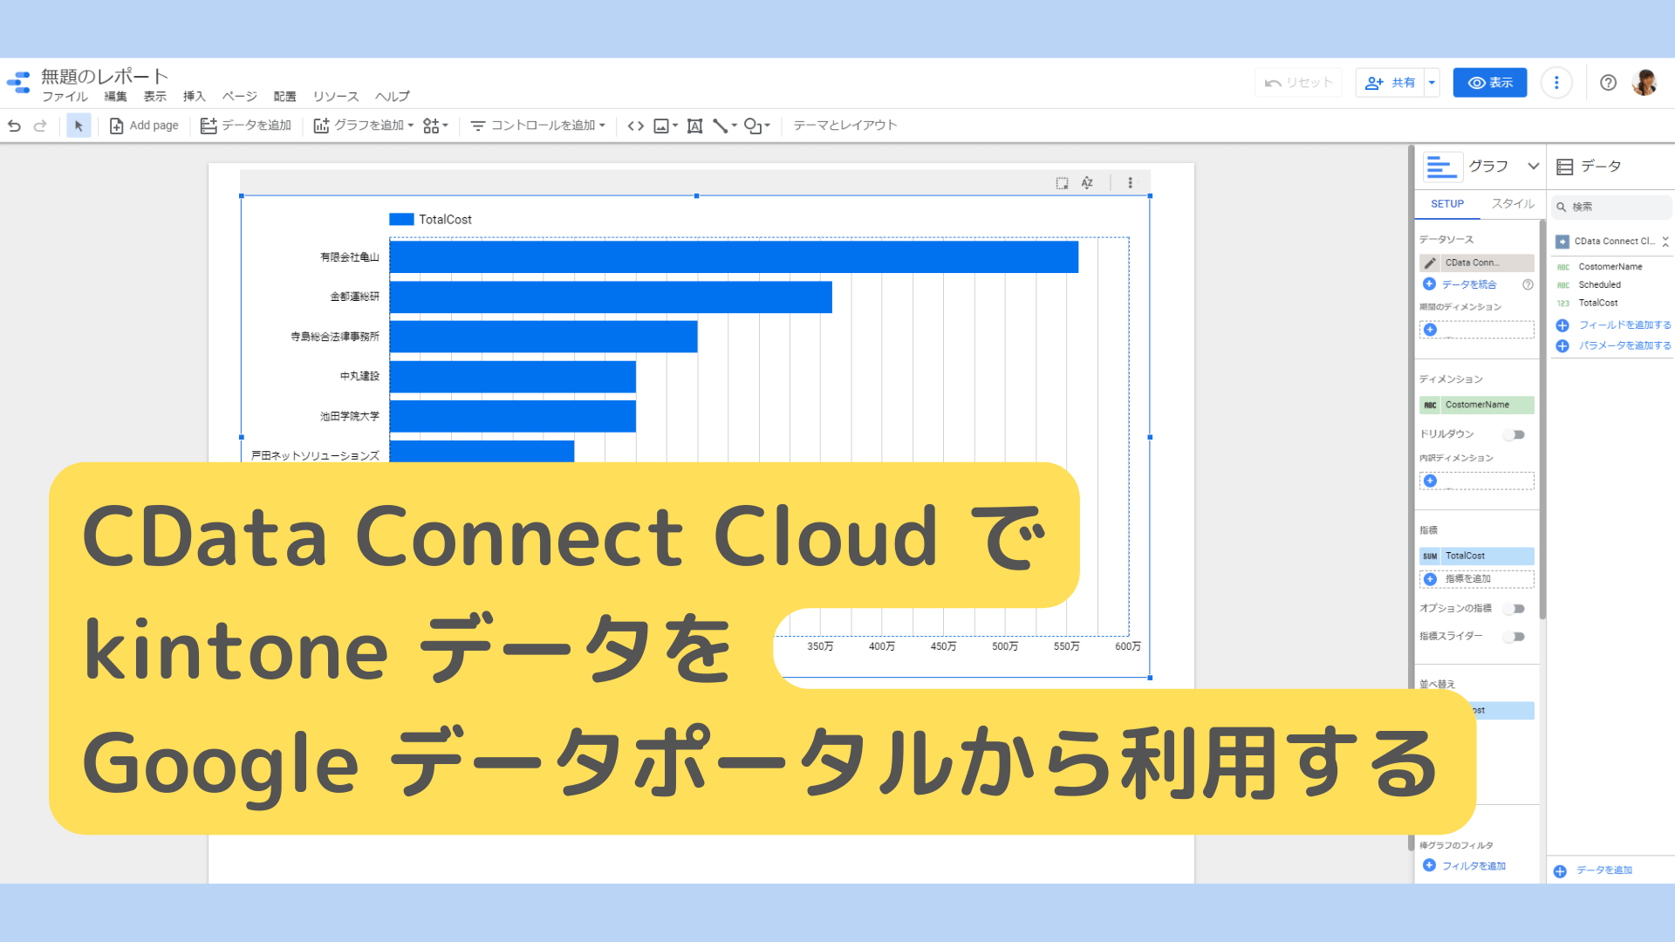Switch to the スタイル tab
Viewport: 1675px width, 942px height.
[1513, 204]
